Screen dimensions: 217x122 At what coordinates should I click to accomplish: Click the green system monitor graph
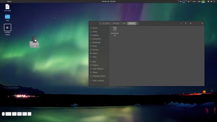203,1
